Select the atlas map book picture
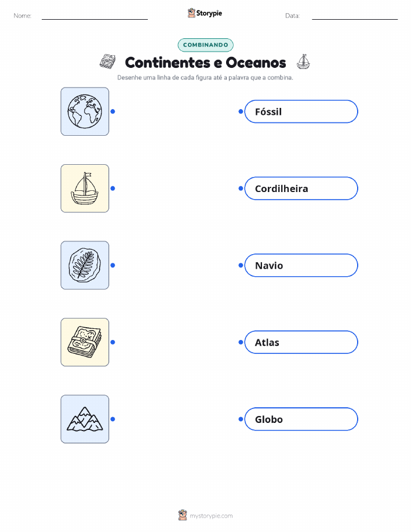The width and height of the screenshot is (411, 532). click(85, 342)
